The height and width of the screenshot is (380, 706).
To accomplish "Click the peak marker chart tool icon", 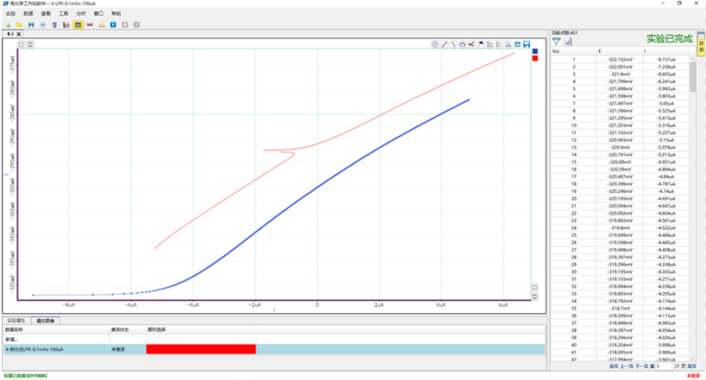I will [481, 44].
